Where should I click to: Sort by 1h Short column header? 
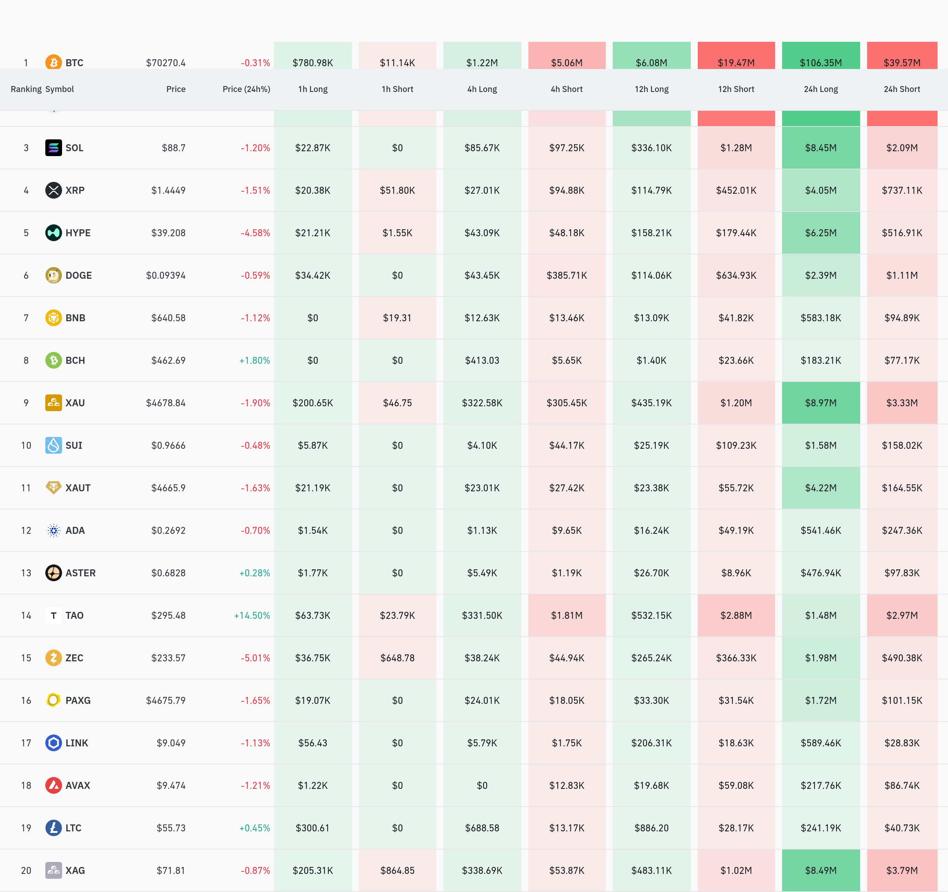[397, 89]
